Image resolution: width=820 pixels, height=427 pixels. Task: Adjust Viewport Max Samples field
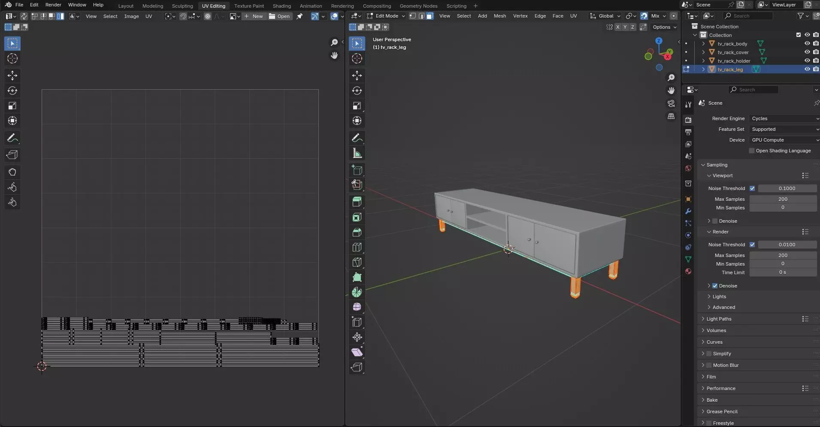[782, 199]
